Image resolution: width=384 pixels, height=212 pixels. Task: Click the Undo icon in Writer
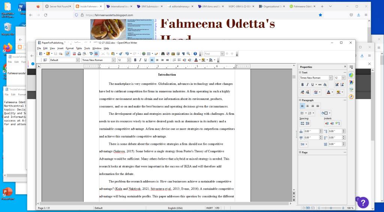(127, 53)
